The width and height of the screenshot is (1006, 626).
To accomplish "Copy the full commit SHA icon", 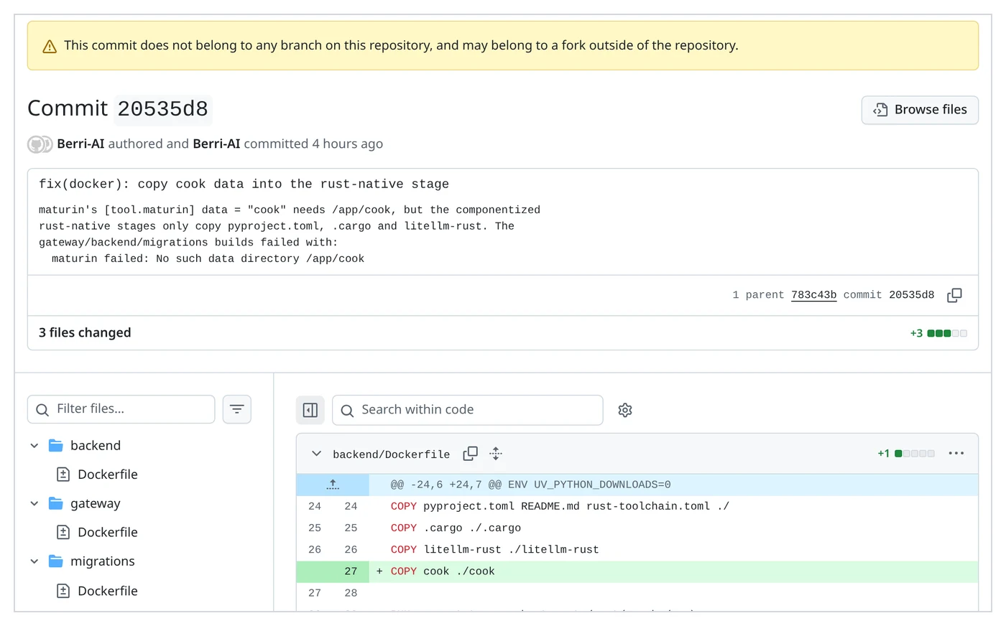I will 954,295.
